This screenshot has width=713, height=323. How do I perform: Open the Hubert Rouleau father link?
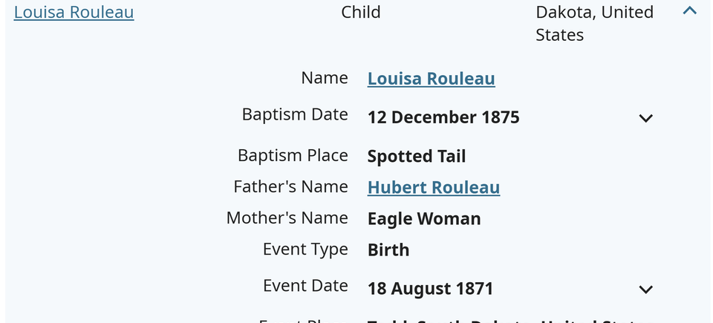[434, 187]
